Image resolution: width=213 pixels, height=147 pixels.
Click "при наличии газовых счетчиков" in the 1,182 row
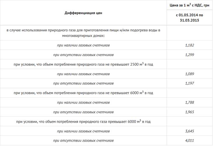(x=83, y=45)
